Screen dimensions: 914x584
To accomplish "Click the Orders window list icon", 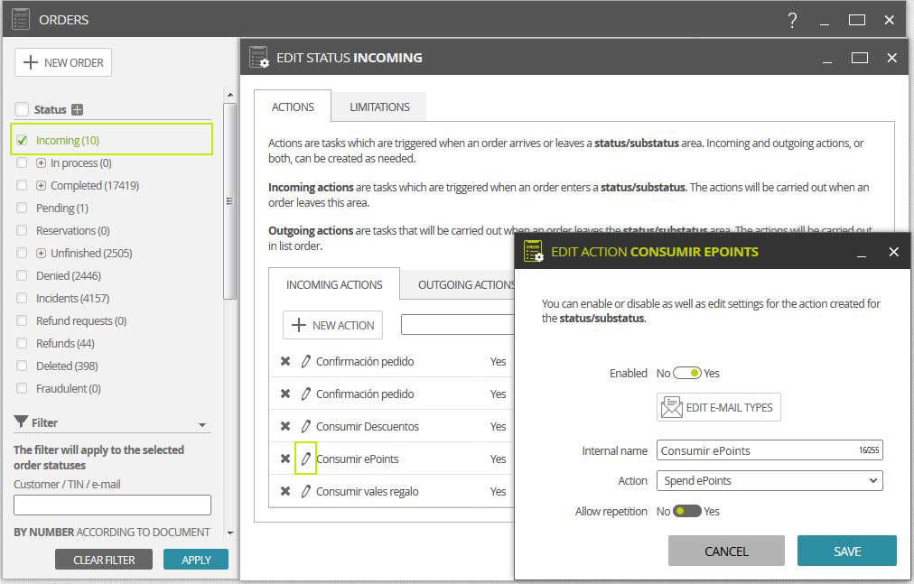I will [21, 19].
